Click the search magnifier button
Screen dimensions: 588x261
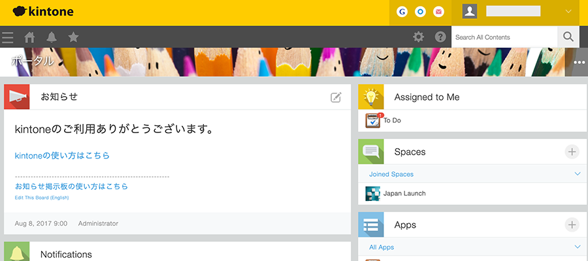tap(568, 37)
